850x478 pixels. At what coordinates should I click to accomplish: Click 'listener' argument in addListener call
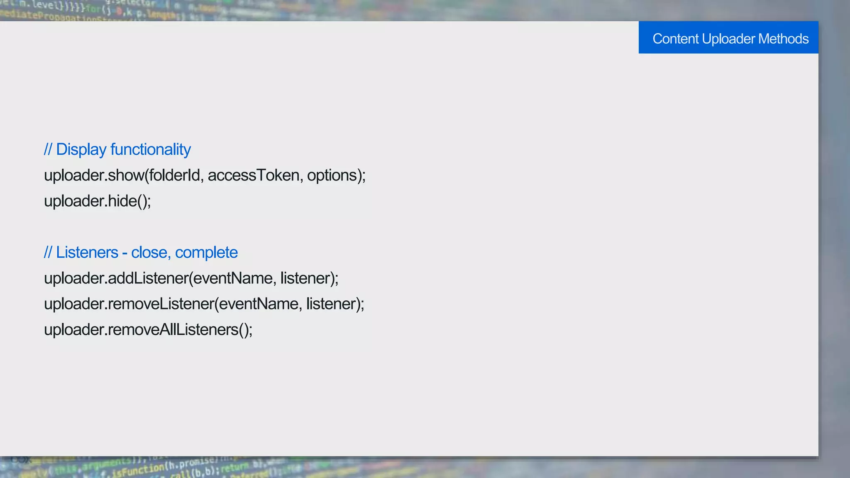[x=305, y=278]
